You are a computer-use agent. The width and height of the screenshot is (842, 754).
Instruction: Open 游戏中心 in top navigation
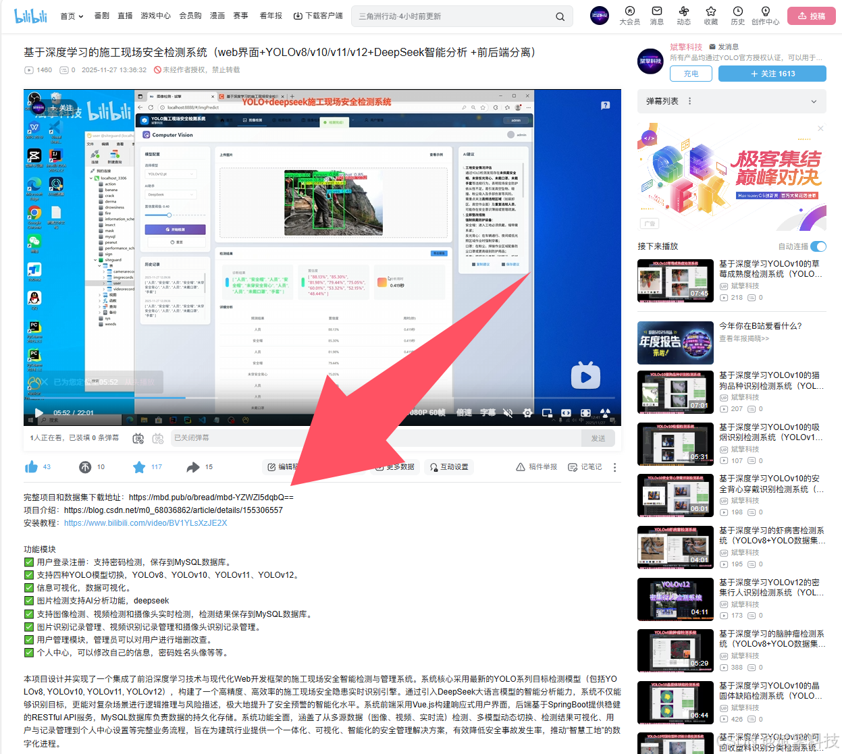(x=156, y=16)
